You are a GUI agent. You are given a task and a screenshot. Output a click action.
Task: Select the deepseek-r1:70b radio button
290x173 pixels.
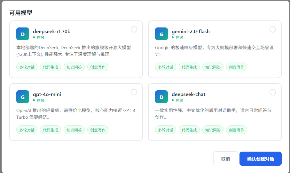pos(134,29)
